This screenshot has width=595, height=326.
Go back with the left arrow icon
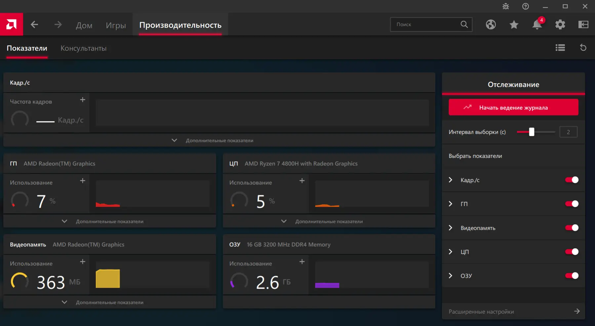34,24
